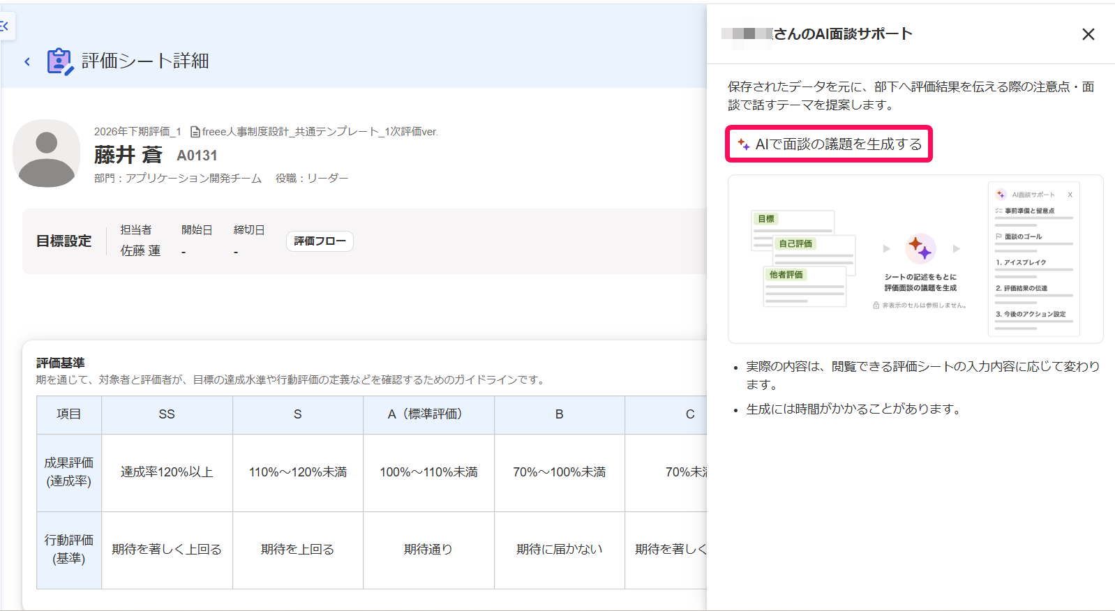1115x611 pixels.
Task: Click cell 110%～120%未満
Action: [x=298, y=472]
